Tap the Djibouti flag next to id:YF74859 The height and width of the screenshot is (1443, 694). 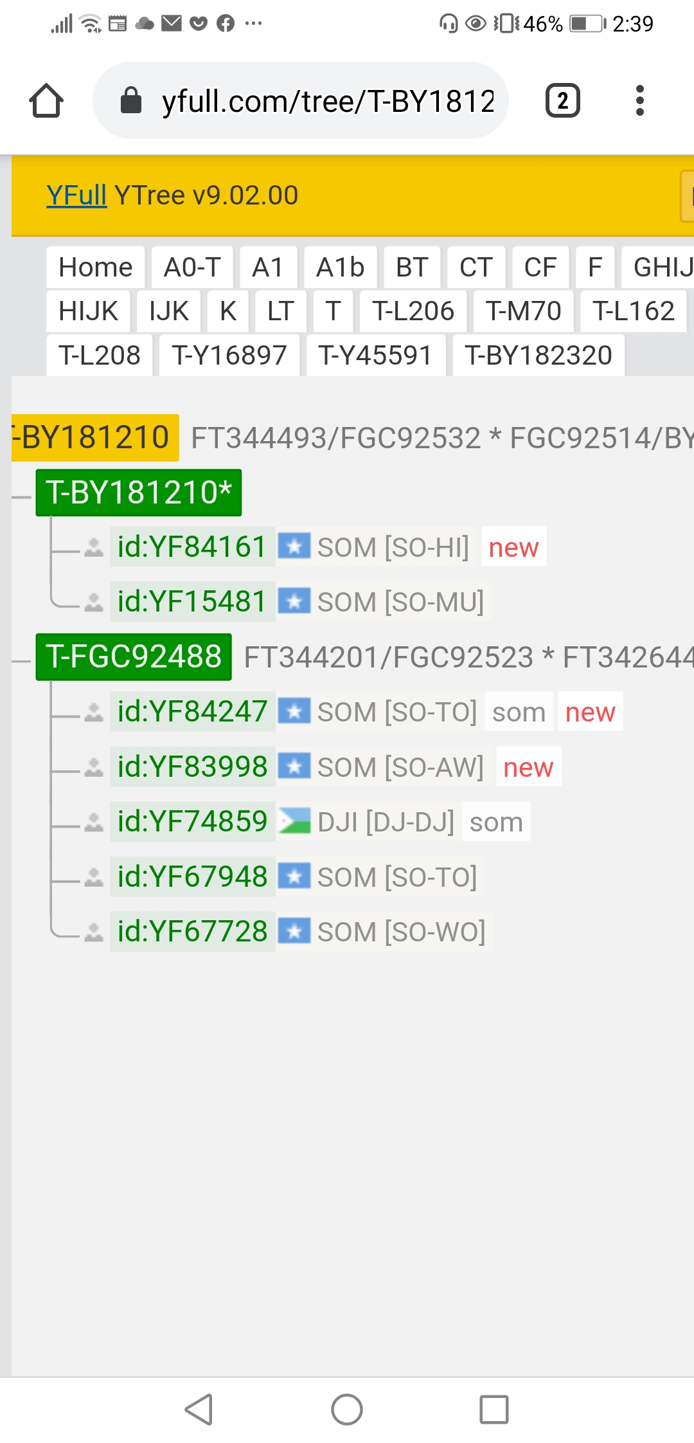[x=294, y=821]
